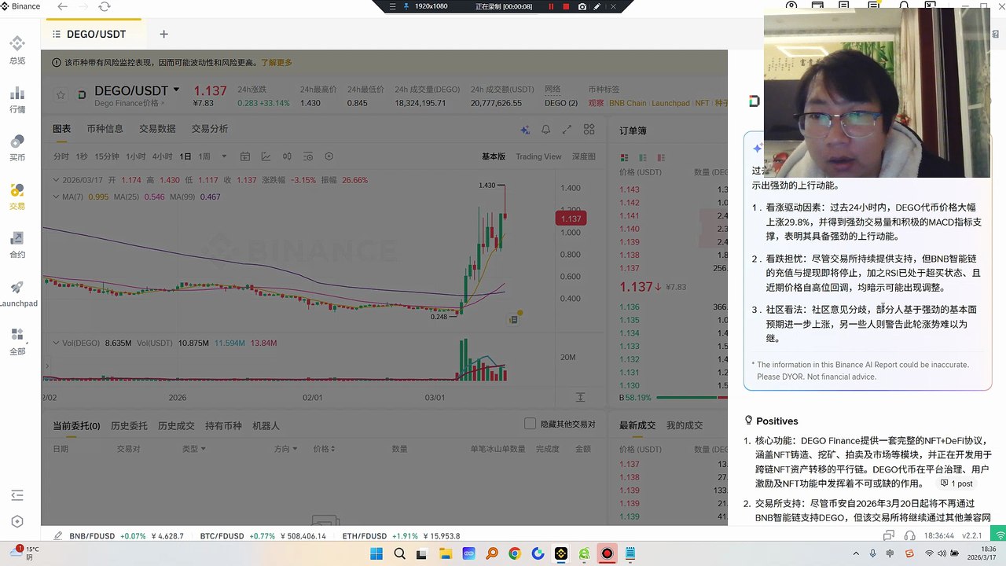
Task: Open the 历史成交 tab
Action: (x=176, y=425)
